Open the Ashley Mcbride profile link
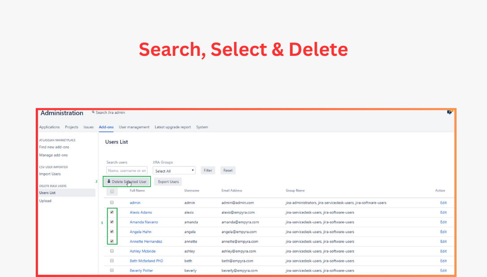This screenshot has height=277, width=487. click(143, 251)
